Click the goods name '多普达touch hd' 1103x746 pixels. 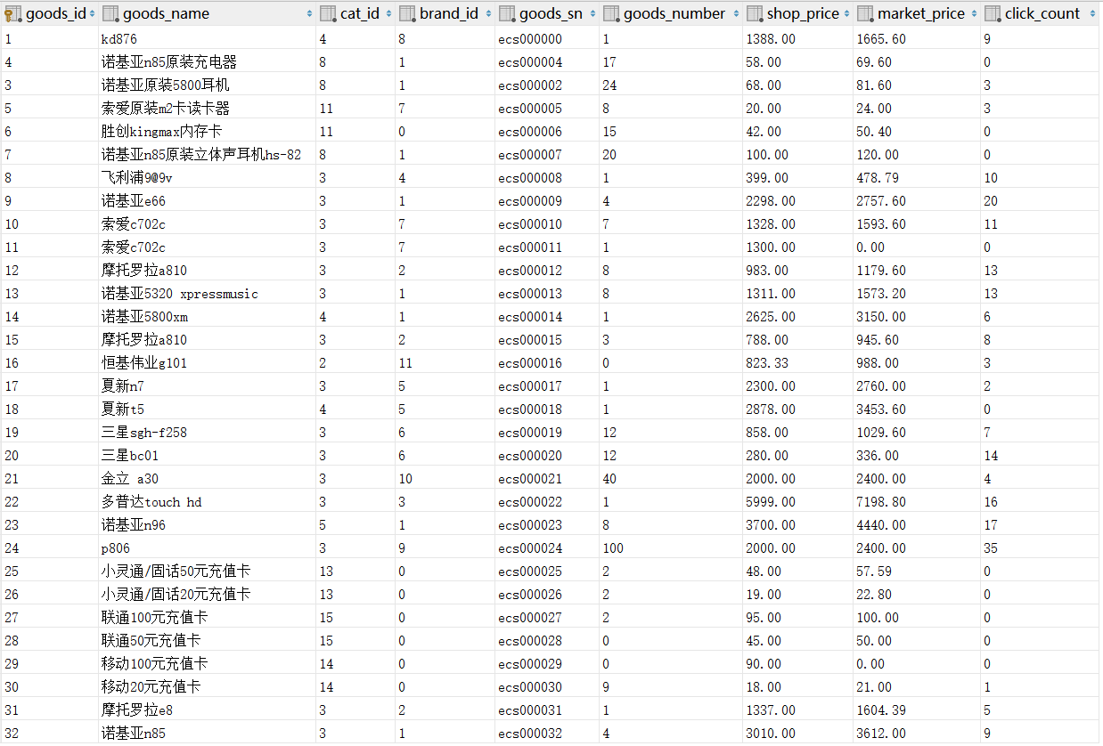pos(151,502)
